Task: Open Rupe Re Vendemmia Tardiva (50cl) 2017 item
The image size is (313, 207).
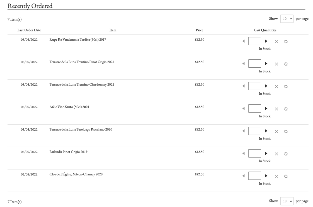Action: click(x=78, y=39)
